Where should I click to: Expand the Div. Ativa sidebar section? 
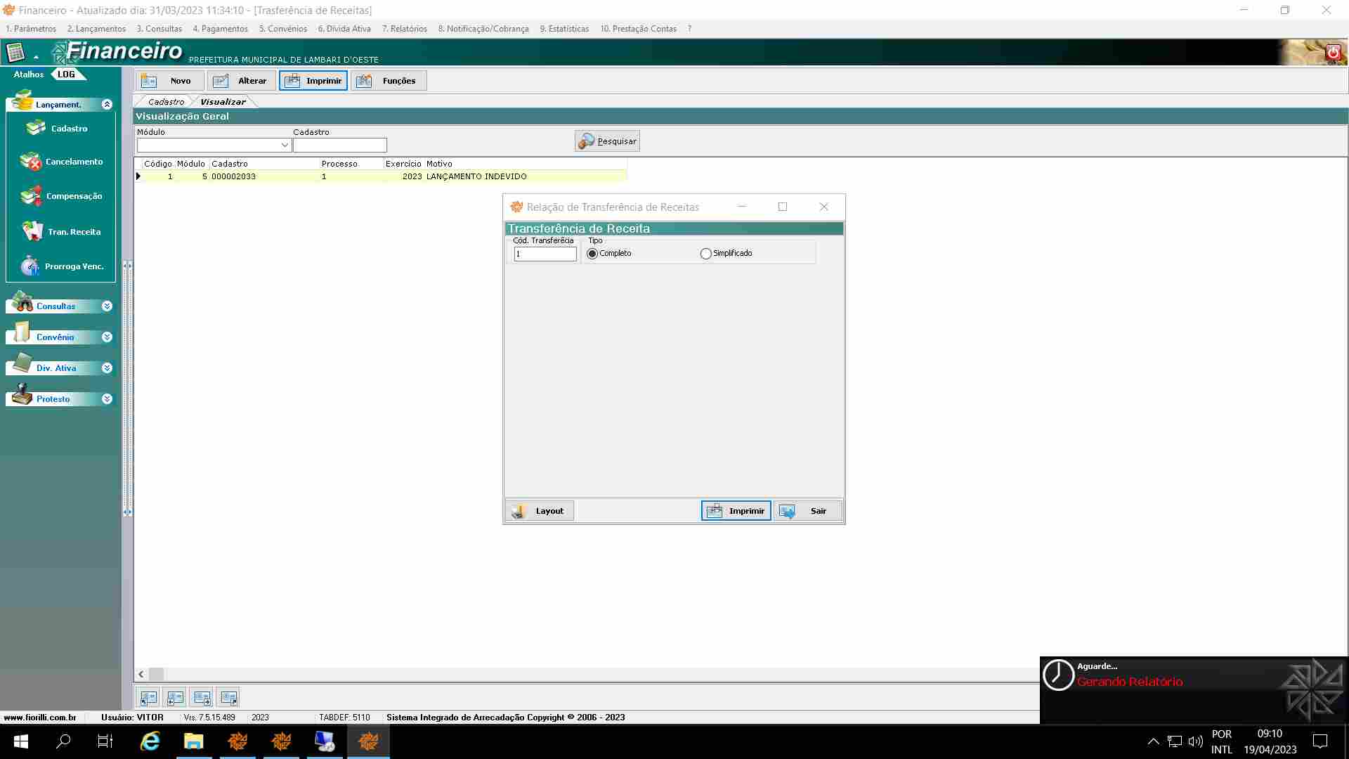click(107, 368)
